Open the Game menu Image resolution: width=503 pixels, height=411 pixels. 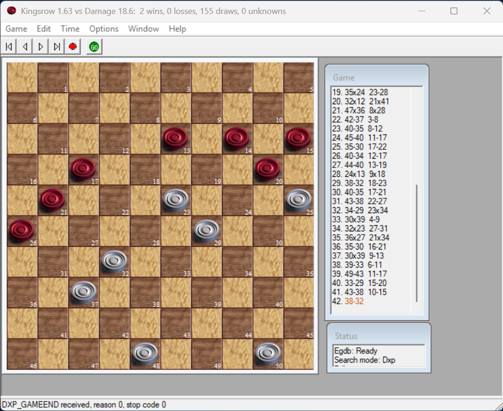click(16, 29)
